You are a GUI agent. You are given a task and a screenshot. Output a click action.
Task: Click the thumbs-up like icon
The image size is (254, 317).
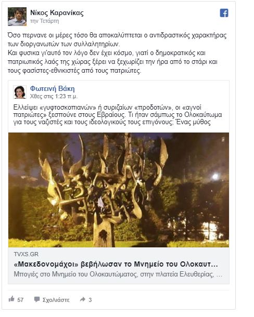(x=11, y=299)
